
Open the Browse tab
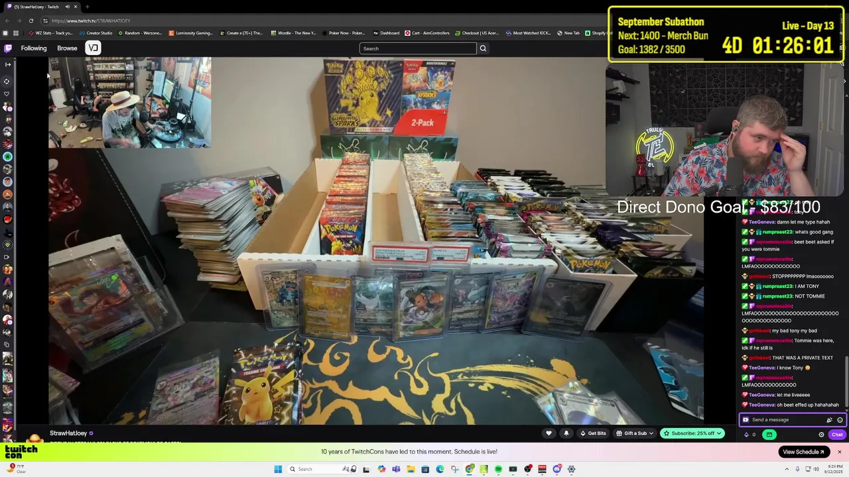[x=67, y=48]
